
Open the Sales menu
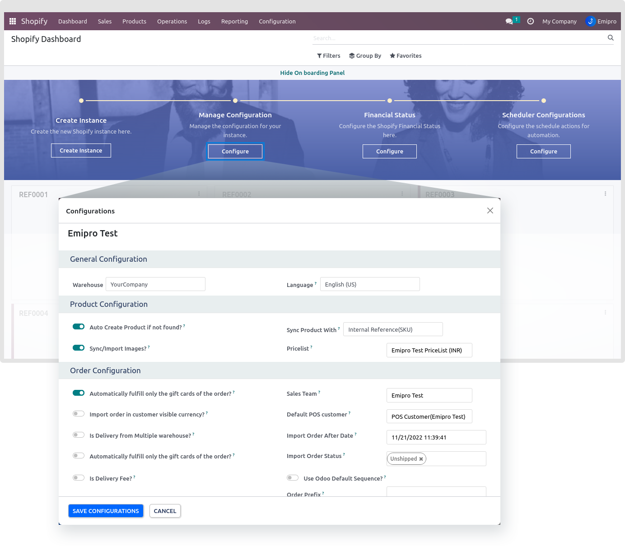pos(105,21)
